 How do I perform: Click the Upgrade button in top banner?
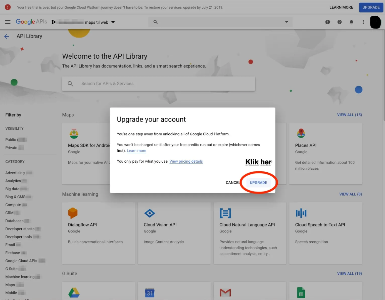click(371, 7)
